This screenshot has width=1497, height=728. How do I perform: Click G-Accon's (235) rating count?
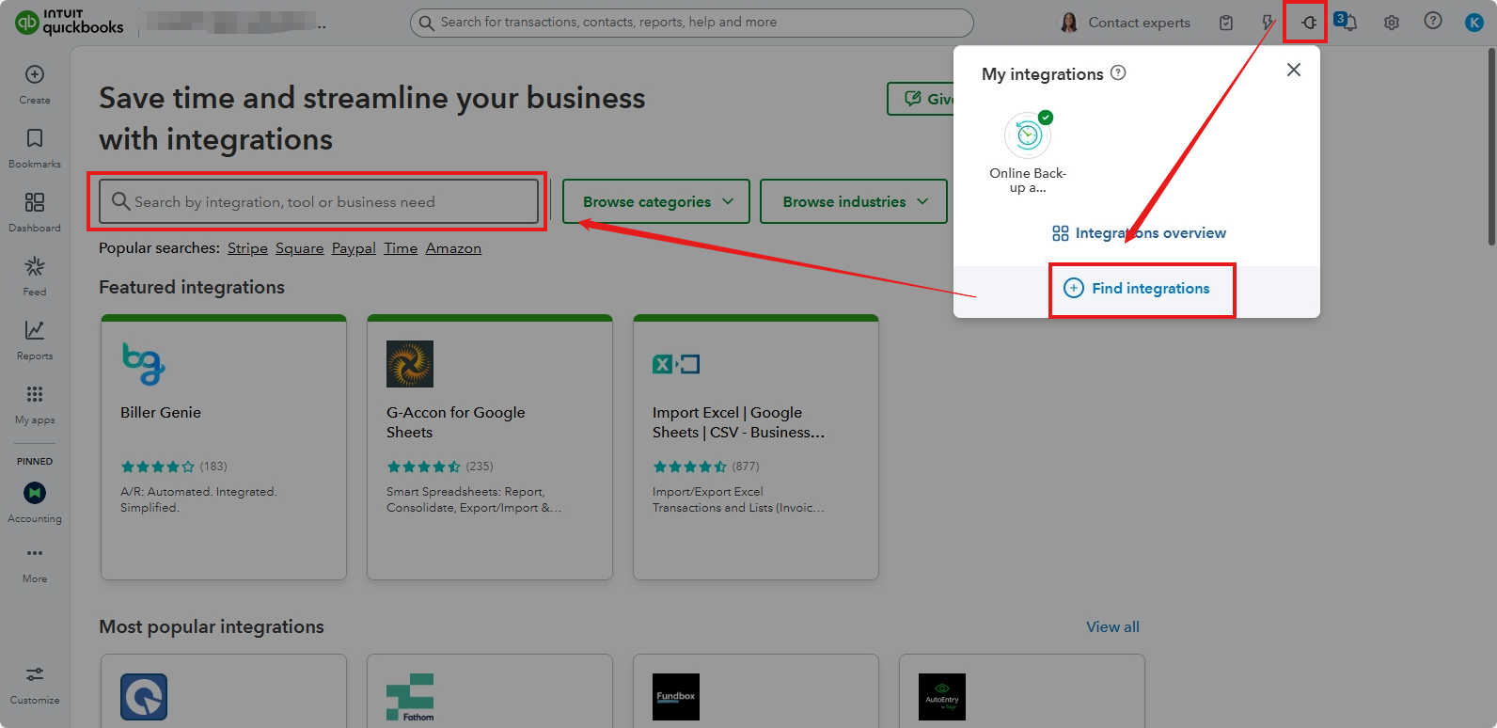coord(480,467)
